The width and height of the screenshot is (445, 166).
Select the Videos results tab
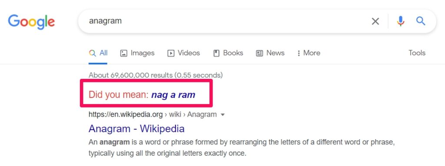point(184,53)
